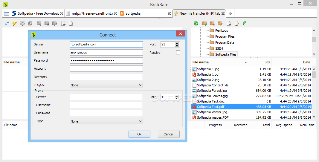The image size is (319, 162).
Task: Select Program Files folder in tree
Action: pyautogui.click(x=225, y=36)
